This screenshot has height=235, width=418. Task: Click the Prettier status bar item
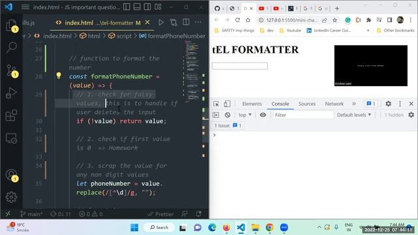161,214
